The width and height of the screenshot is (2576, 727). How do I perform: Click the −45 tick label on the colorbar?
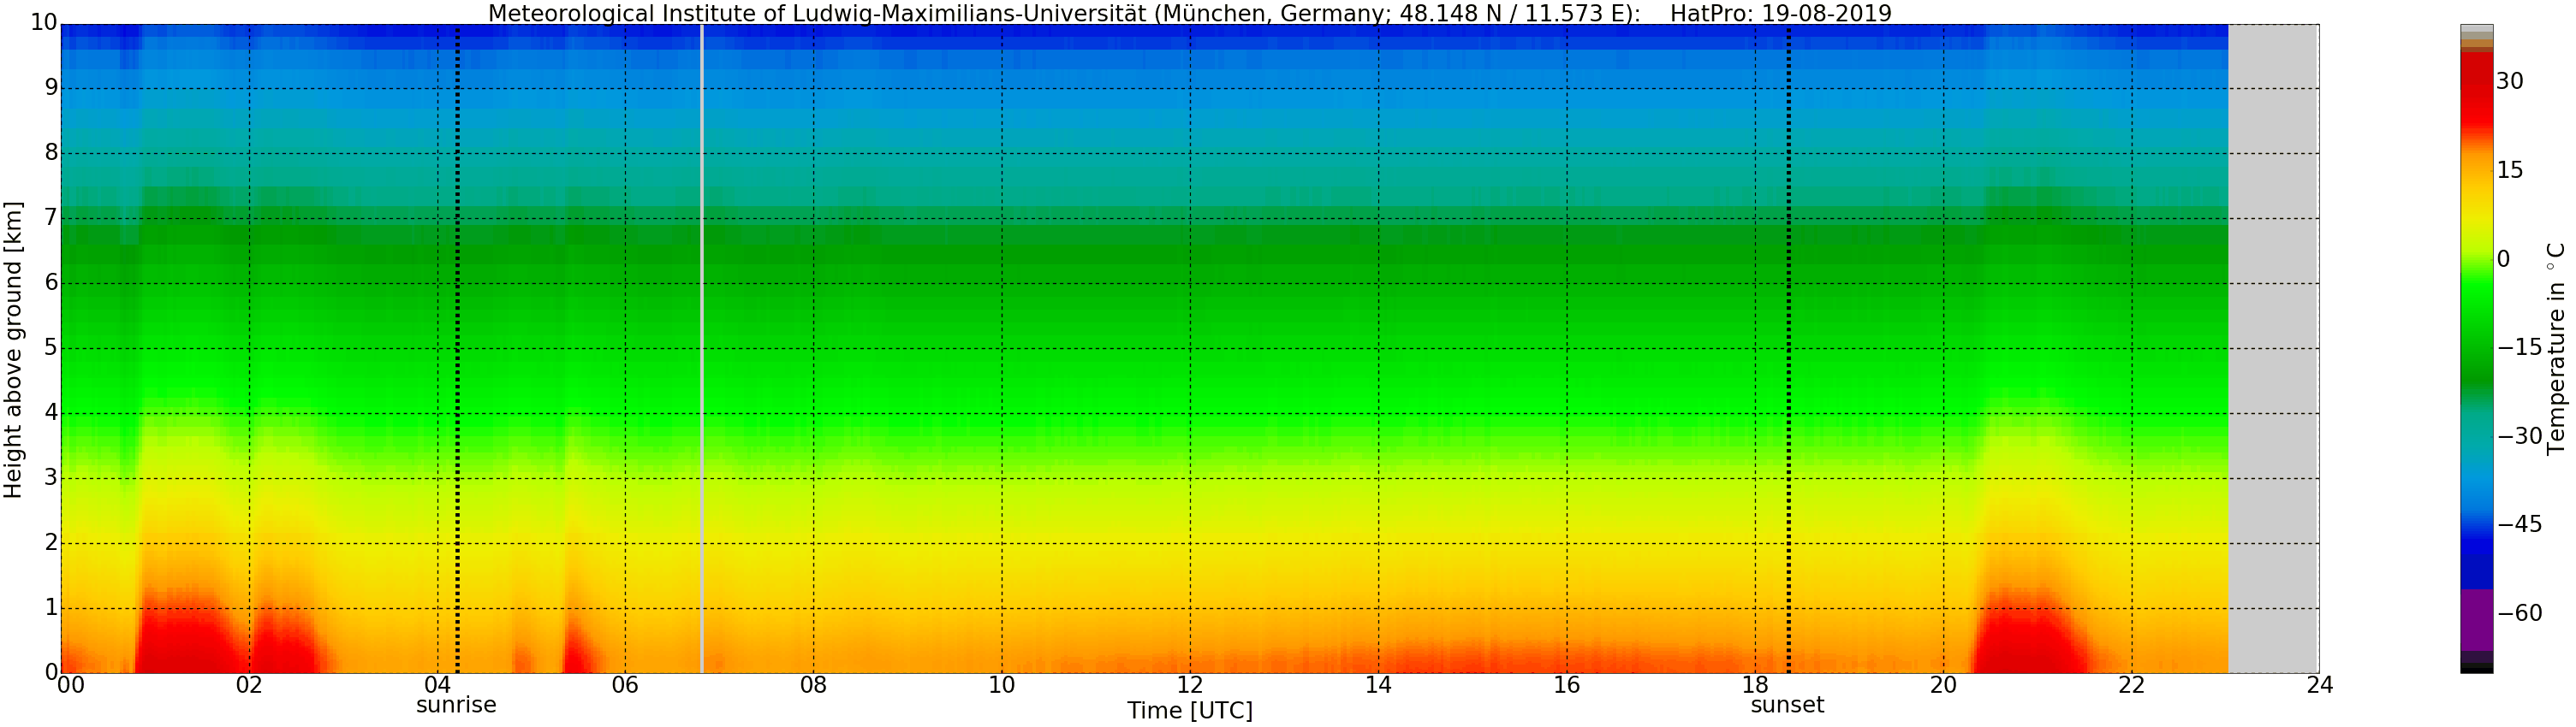point(2519,524)
